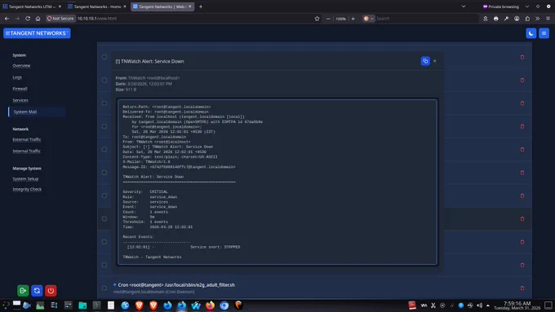Reset zoom by clicking 100%
The height and width of the screenshot is (312, 555).
point(340,19)
